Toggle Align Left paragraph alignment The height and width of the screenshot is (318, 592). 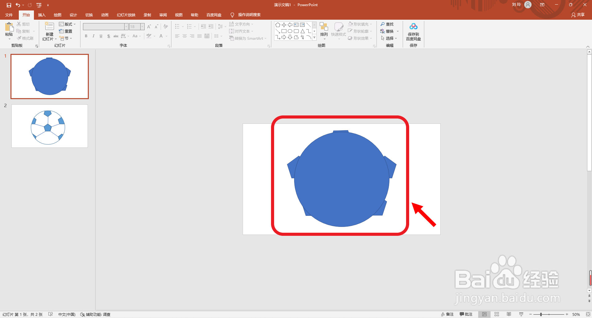coord(177,36)
